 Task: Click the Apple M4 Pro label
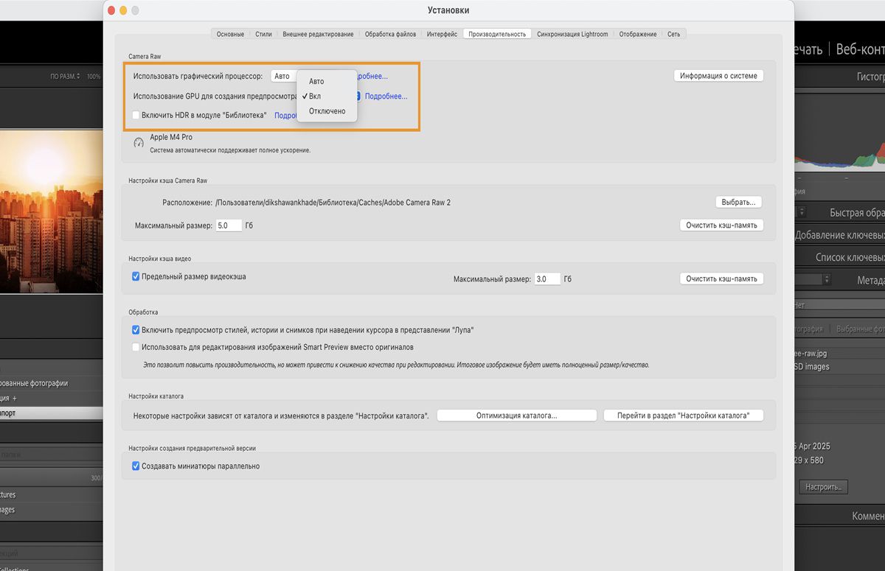pos(171,137)
